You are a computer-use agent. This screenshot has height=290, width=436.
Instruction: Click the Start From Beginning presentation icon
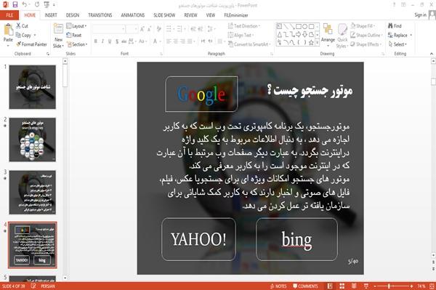[47, 4]
